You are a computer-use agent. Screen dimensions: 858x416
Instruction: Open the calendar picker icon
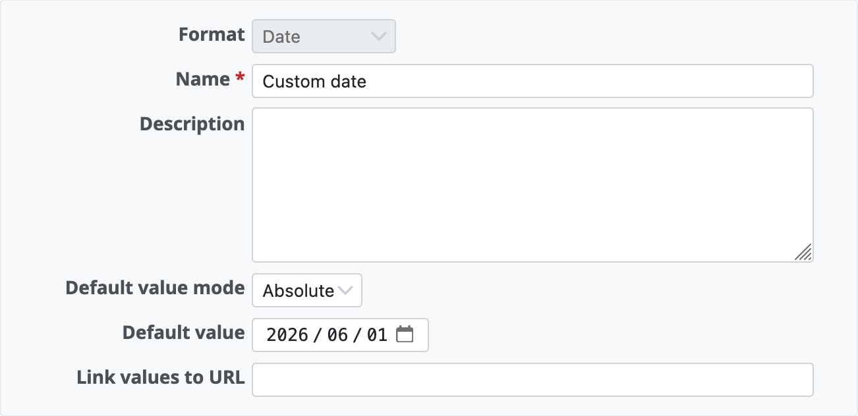pyautogui.click(x=405, y=334)
